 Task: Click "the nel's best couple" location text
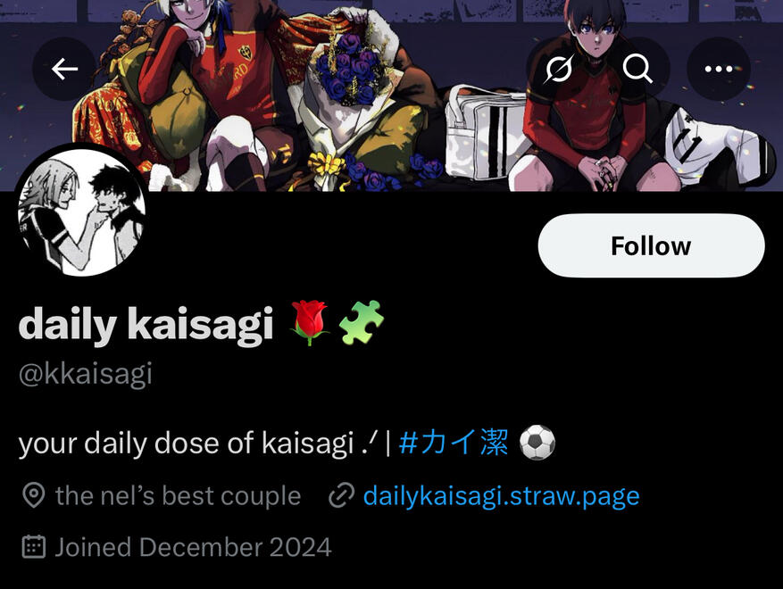tap(179, 496)
